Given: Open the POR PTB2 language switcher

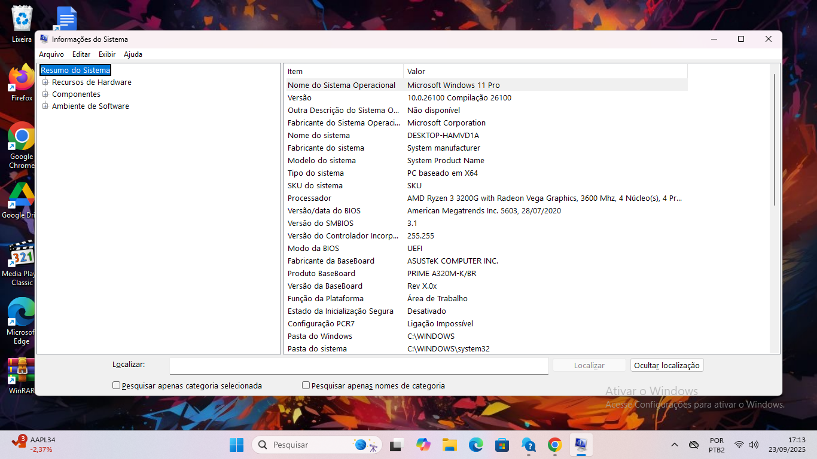Looking at the screenshot, I should click(717, 445).
